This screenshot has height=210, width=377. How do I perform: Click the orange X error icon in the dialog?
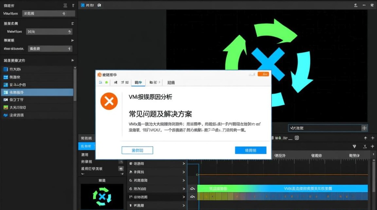109,101
